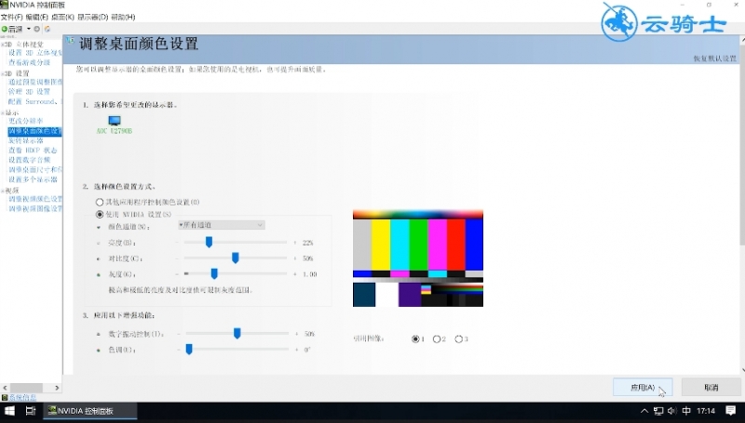
Task: Open 设置数字音频 page
Action: [29, 160]
